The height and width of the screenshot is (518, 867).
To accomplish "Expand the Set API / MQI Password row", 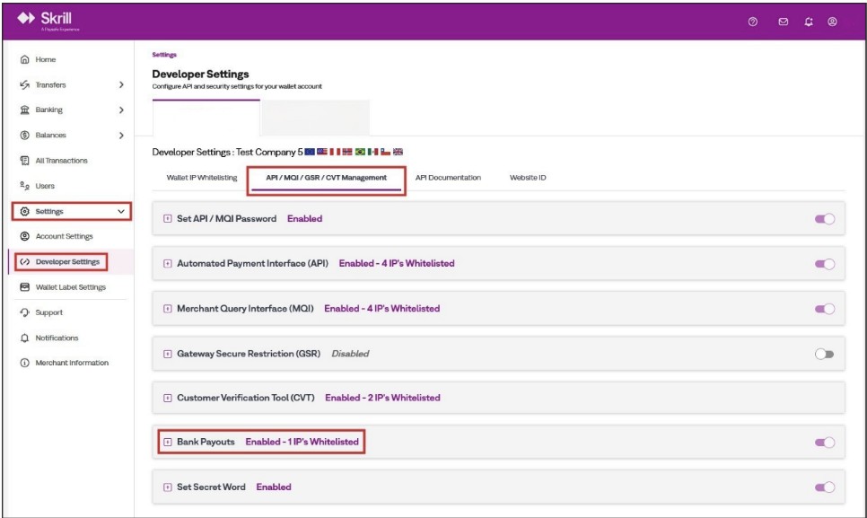I will pos(168,219).
